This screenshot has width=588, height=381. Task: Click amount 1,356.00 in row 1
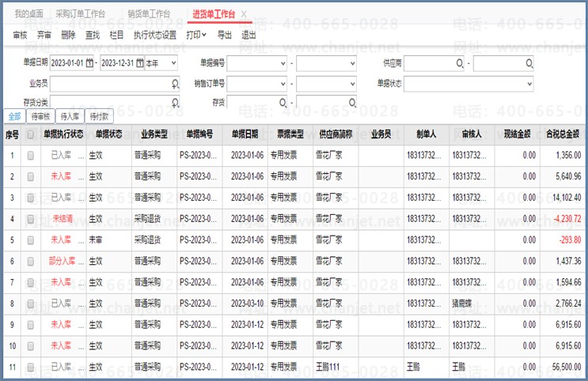tap(568, 155)
